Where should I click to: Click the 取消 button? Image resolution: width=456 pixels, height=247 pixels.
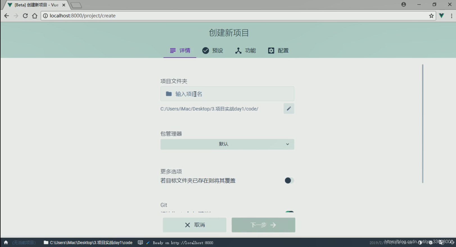point(195,225)
